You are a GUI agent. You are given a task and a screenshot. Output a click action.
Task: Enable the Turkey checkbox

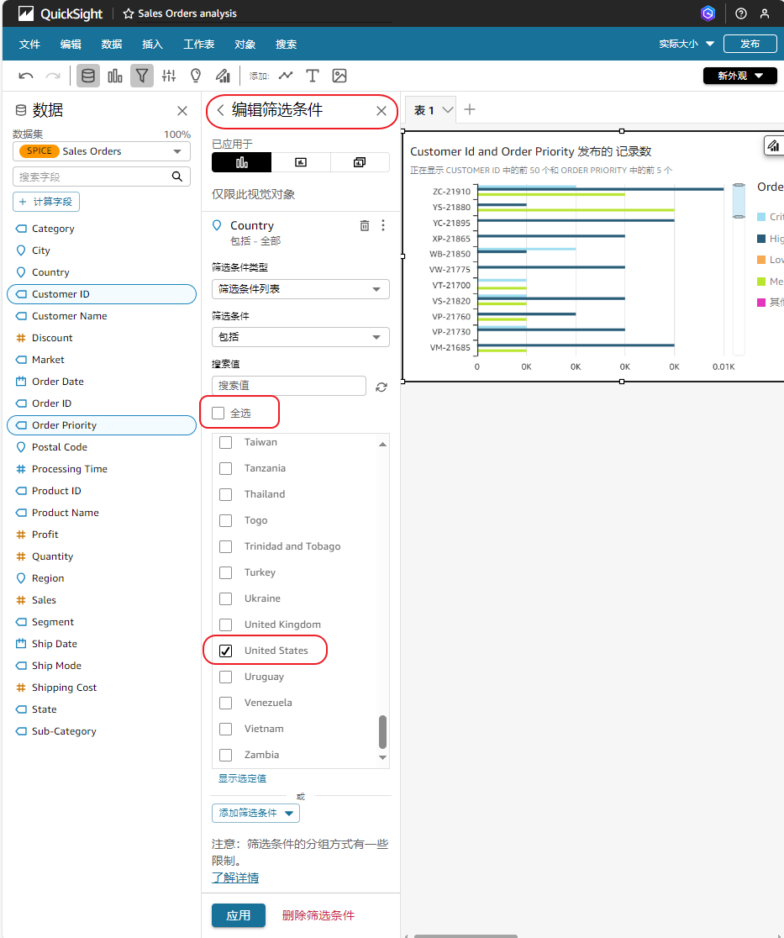coord(225,572)
